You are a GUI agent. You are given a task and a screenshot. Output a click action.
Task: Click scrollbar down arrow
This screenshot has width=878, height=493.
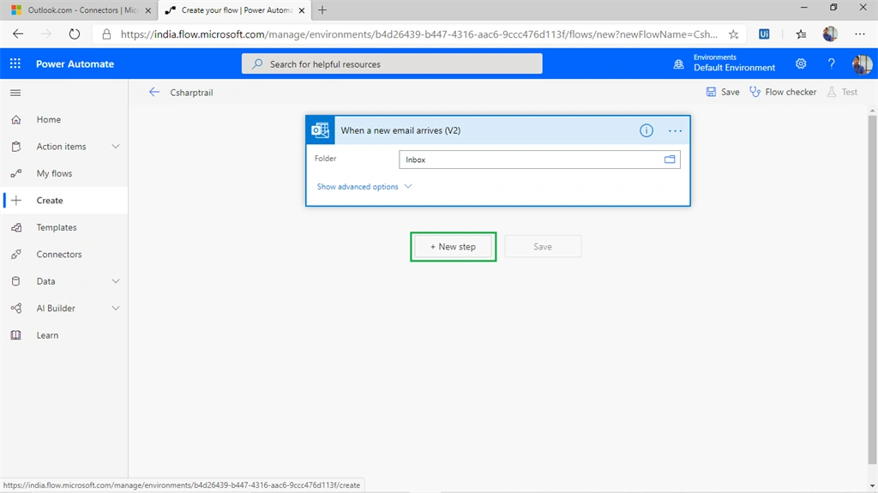(872, 486)
